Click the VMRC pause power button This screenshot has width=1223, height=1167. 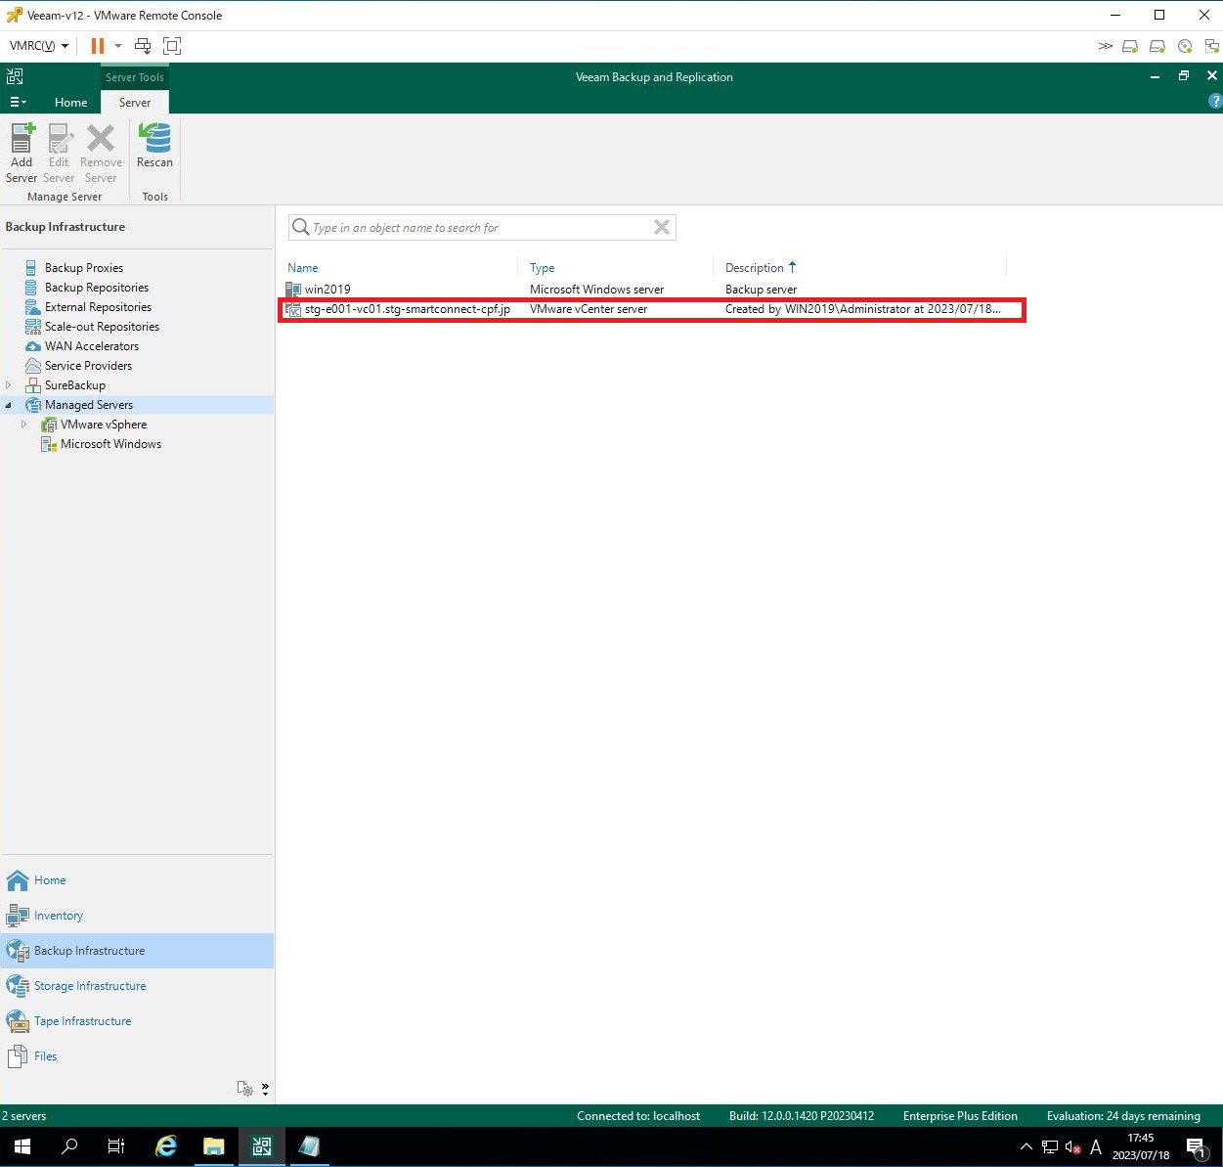[97, 46]
